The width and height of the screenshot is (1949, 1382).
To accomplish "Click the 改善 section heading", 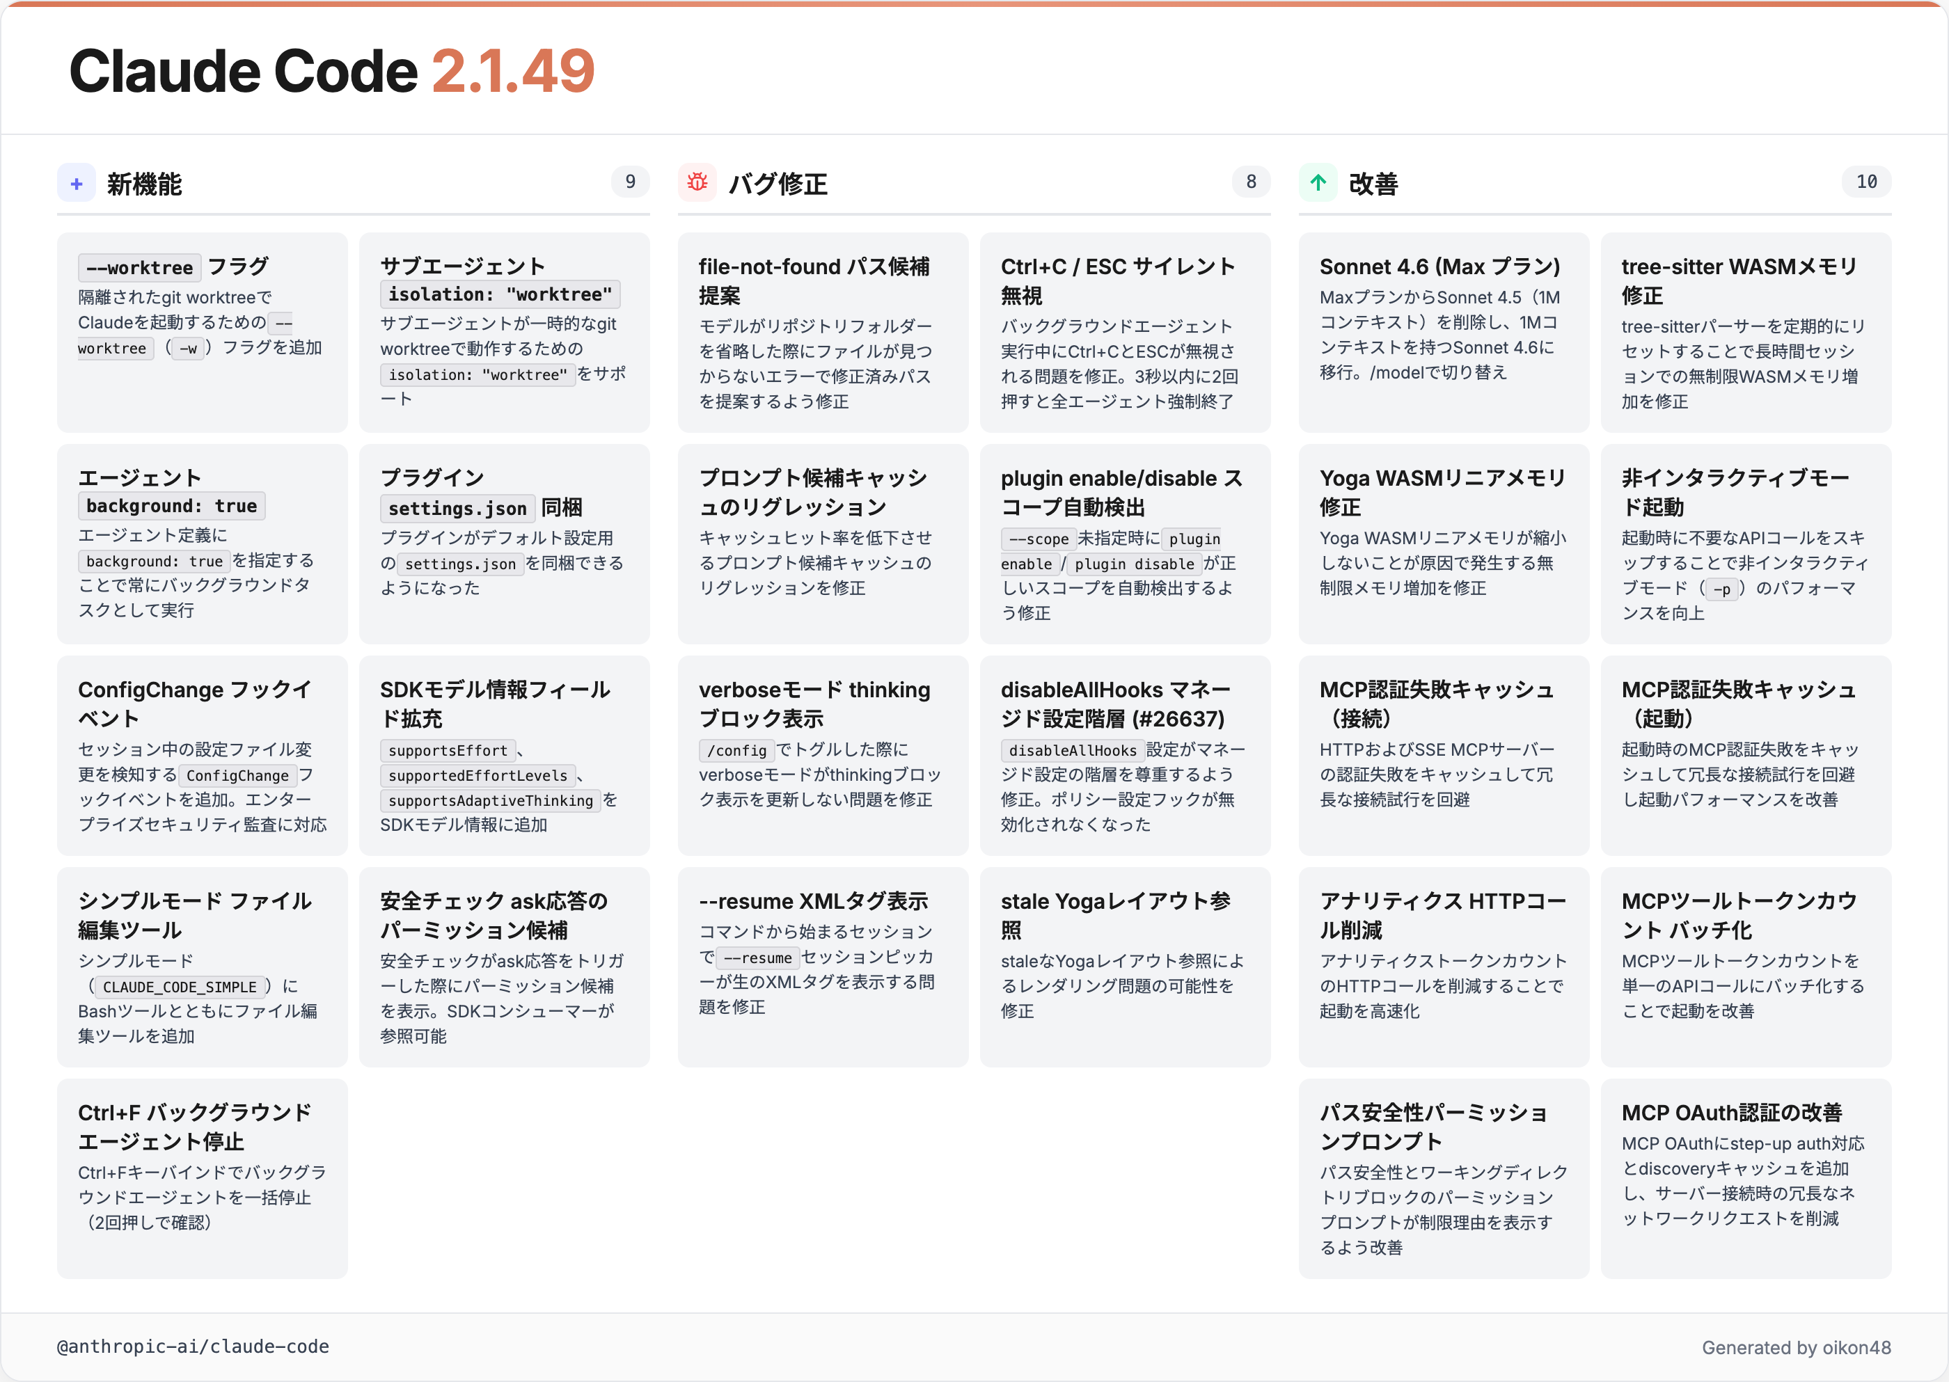I will 1373,184.
